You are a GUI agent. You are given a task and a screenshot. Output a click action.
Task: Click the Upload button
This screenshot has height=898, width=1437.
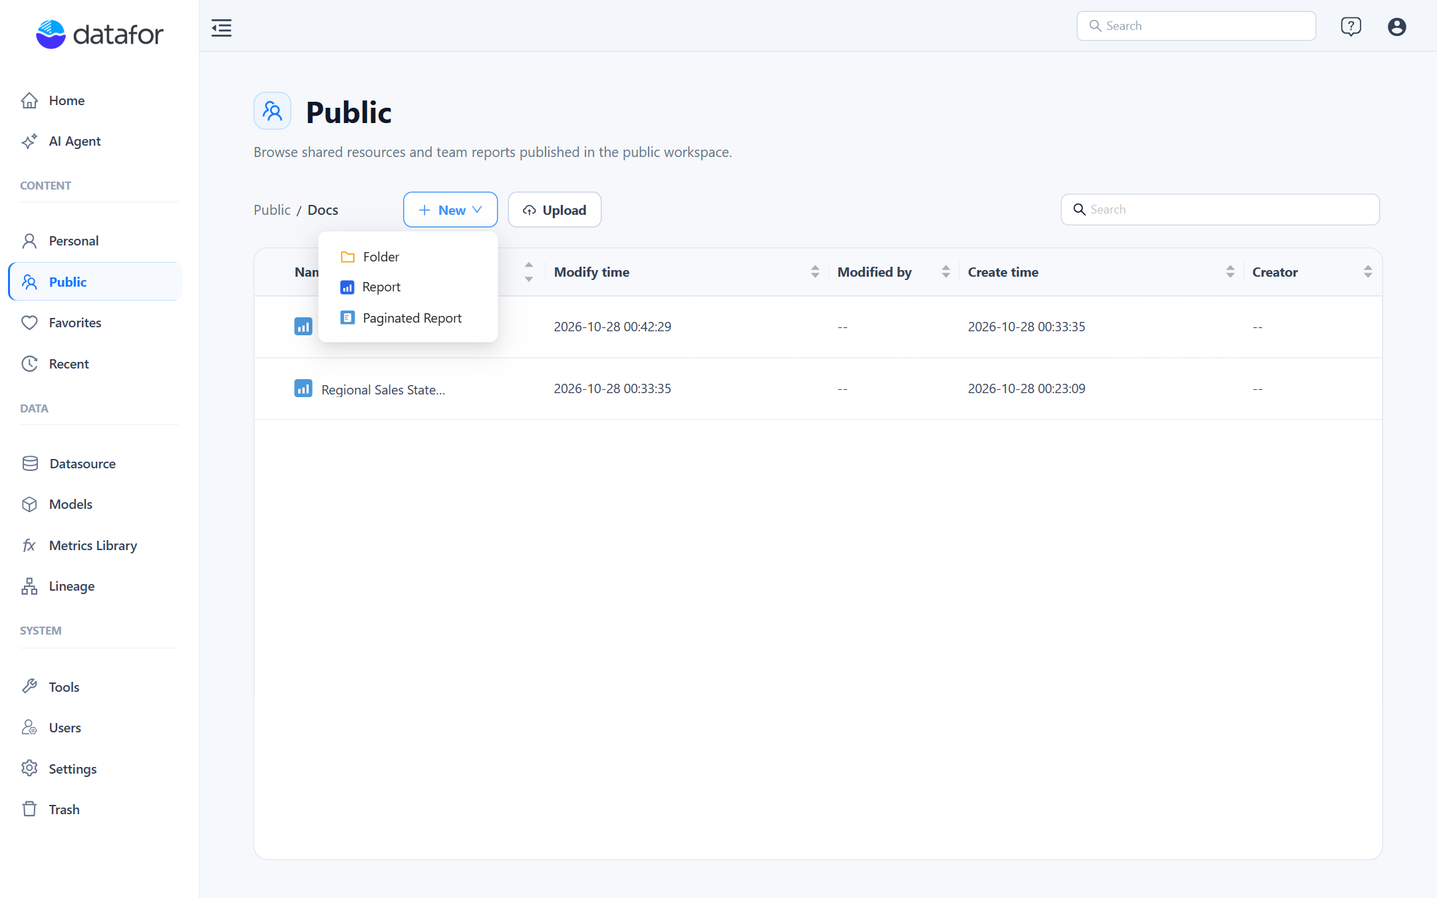tap(555, 210)
